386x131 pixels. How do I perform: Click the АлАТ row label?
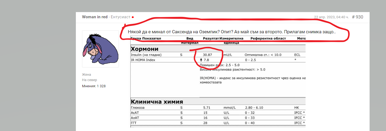click(136, 118)
